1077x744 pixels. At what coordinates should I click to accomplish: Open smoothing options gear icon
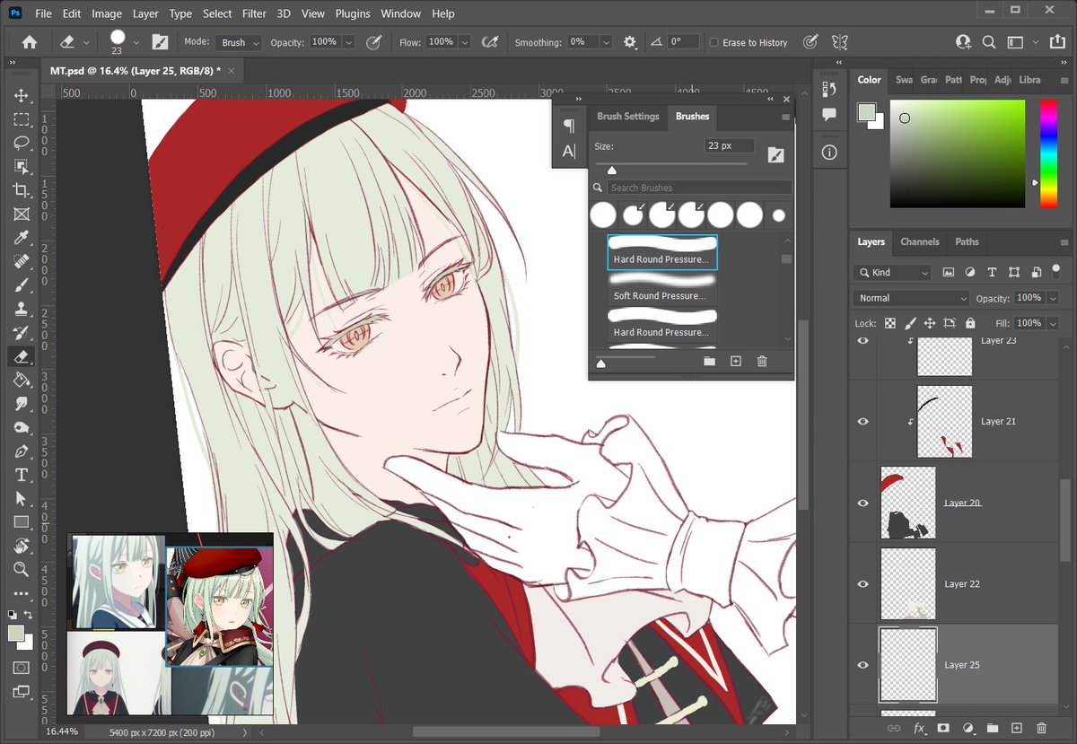tap(630, 42)
